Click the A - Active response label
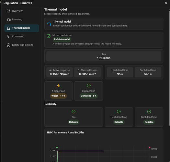The image size is (170, 162). tap(59, 70)
